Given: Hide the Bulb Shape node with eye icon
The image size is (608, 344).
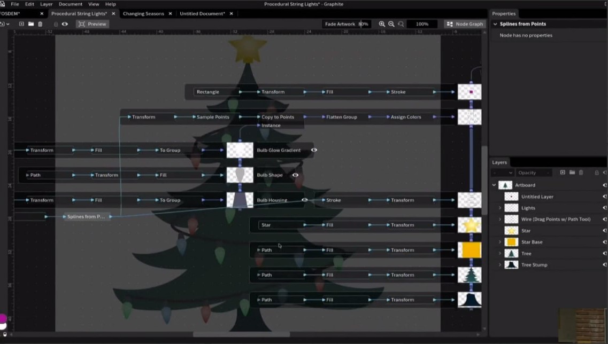Looking at the screenshot, I should 295,175.
